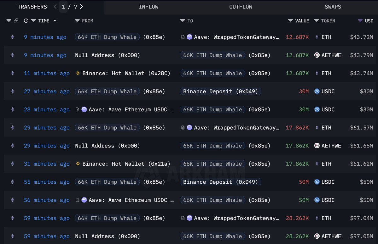Open the SWAPS tab
Viewport: 378px width, 244px height.
[x=333, y=7]
